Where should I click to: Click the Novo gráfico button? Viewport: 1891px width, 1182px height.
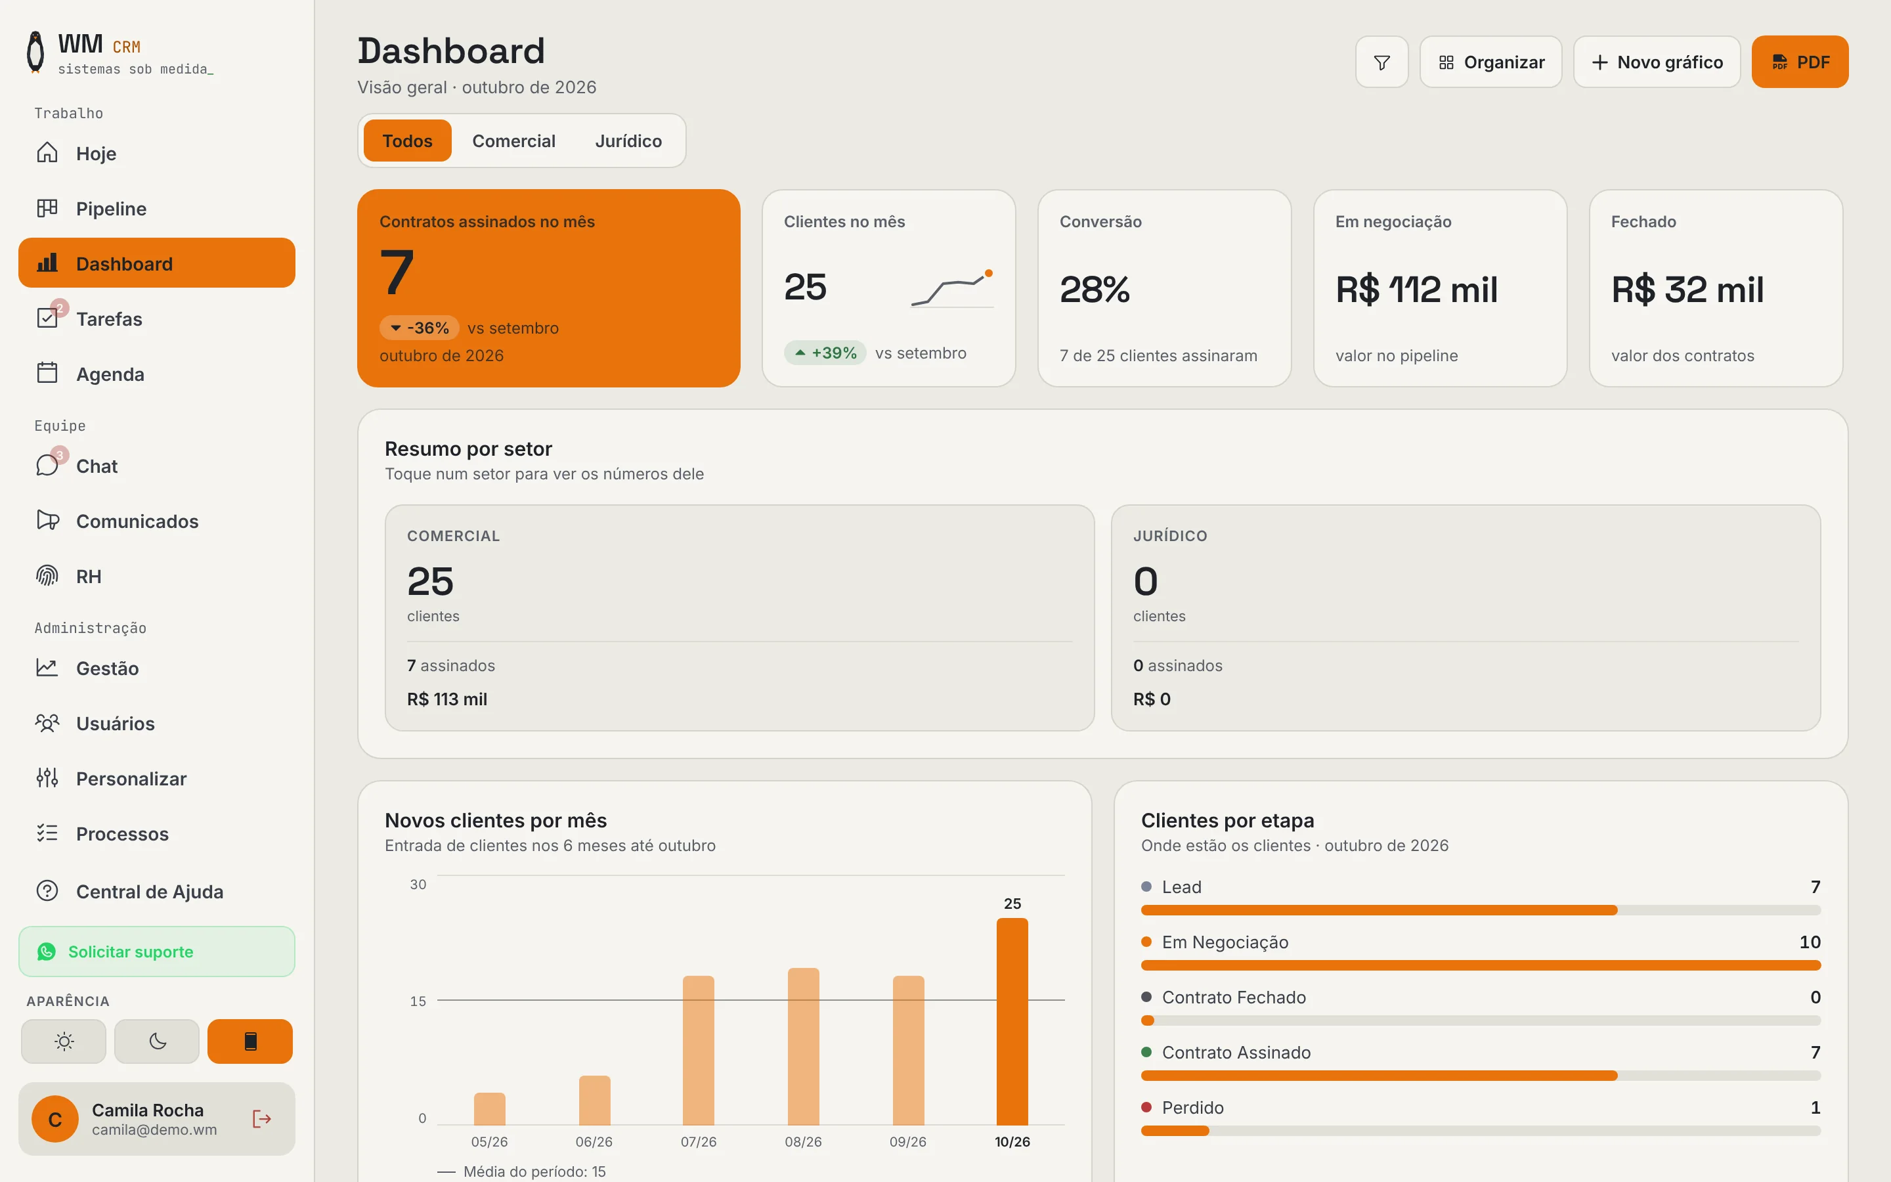click(1657, 62)
